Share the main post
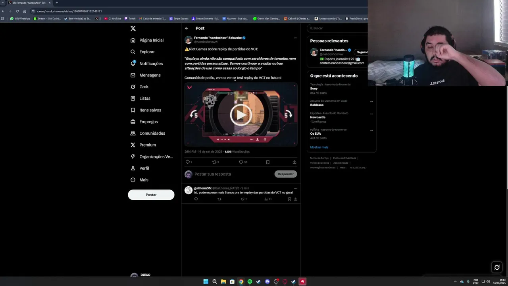The image size is (508, 286). (294, 162)
